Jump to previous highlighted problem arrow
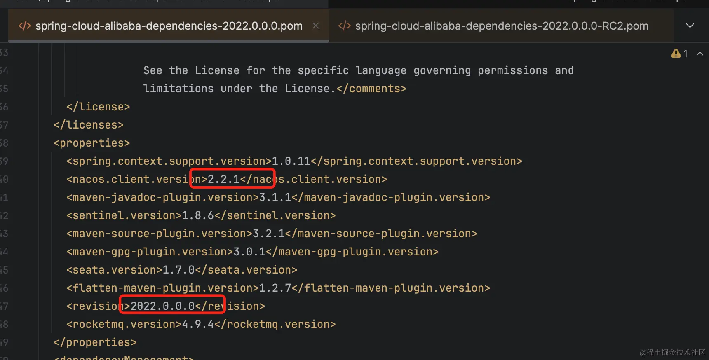 [700, 54]
